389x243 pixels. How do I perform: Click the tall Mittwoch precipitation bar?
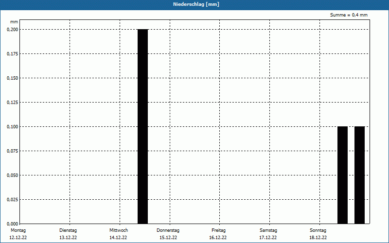(x=142, y=126)
